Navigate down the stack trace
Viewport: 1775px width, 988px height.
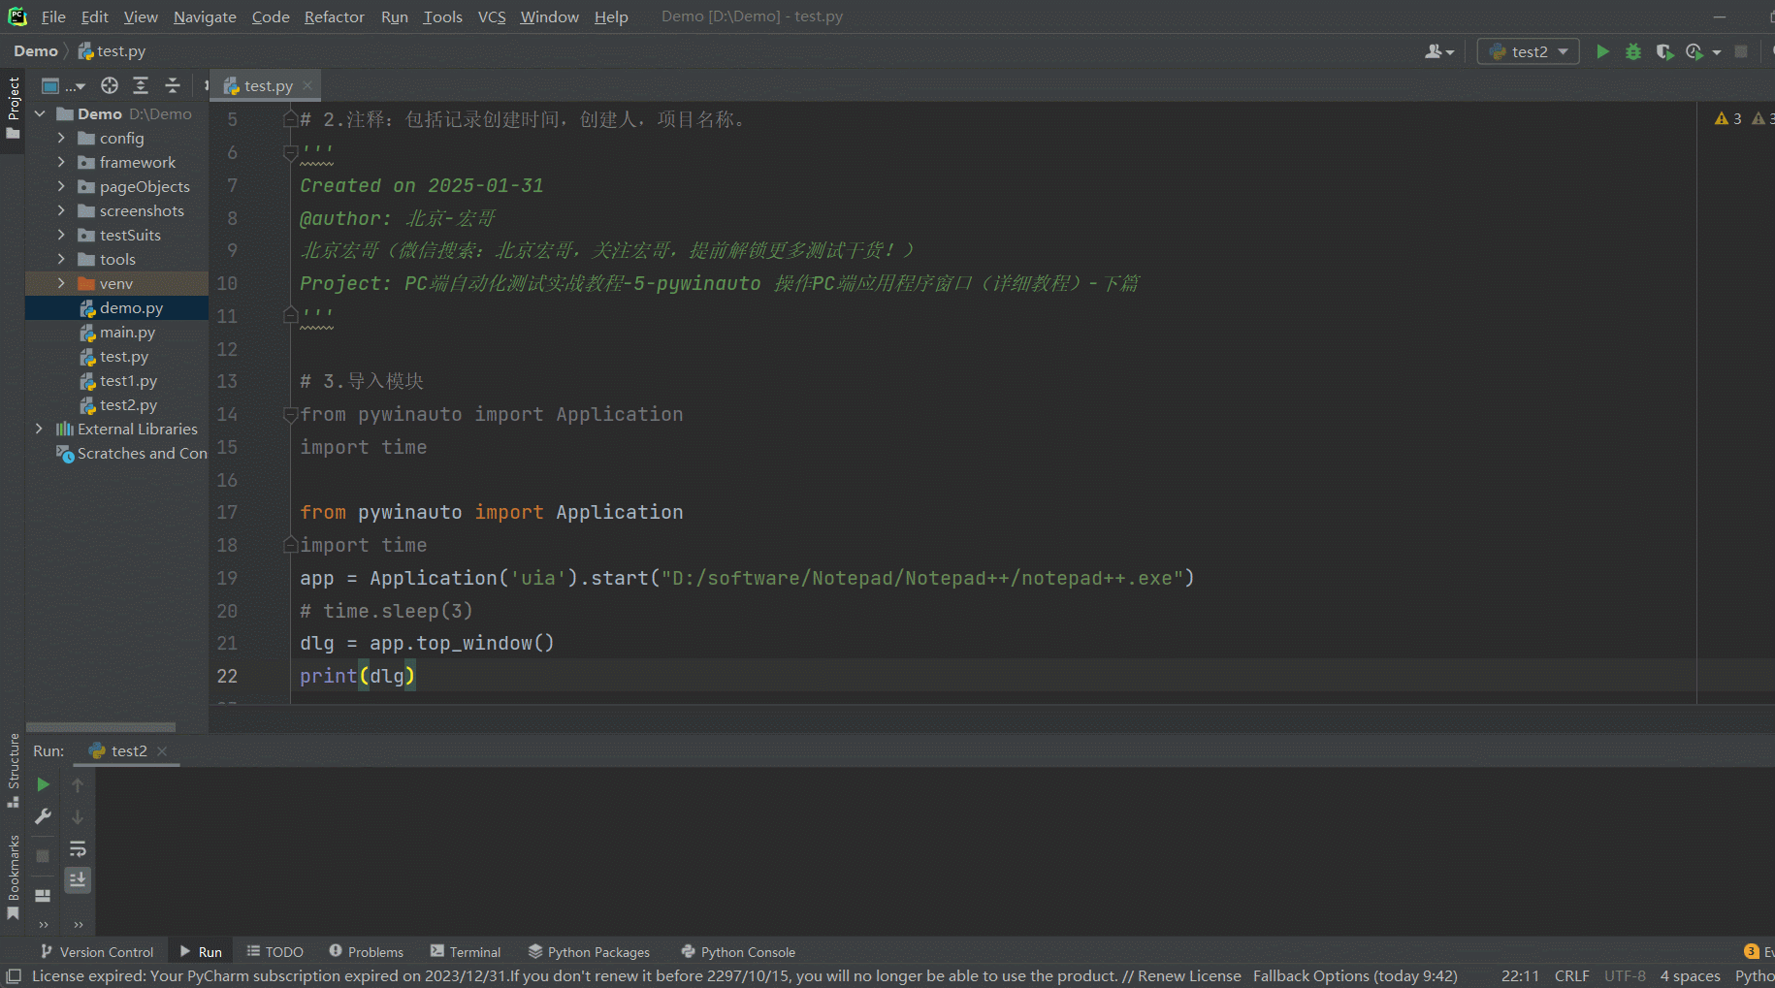(78, 816)
